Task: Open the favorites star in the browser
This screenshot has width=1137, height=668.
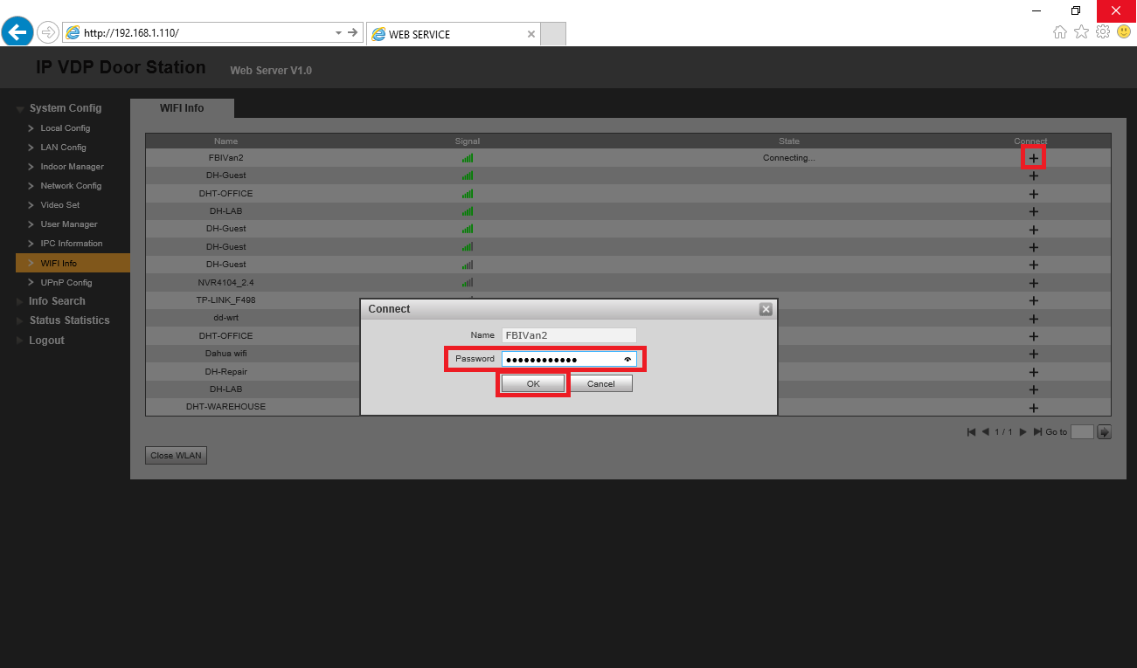Action: click(1081, 32)
